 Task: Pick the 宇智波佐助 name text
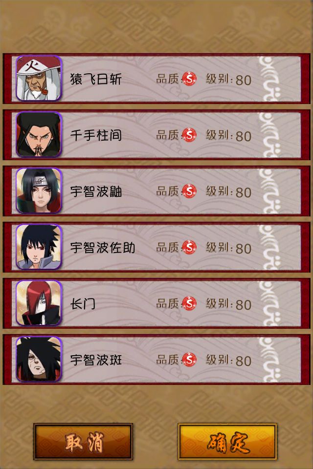102,248
